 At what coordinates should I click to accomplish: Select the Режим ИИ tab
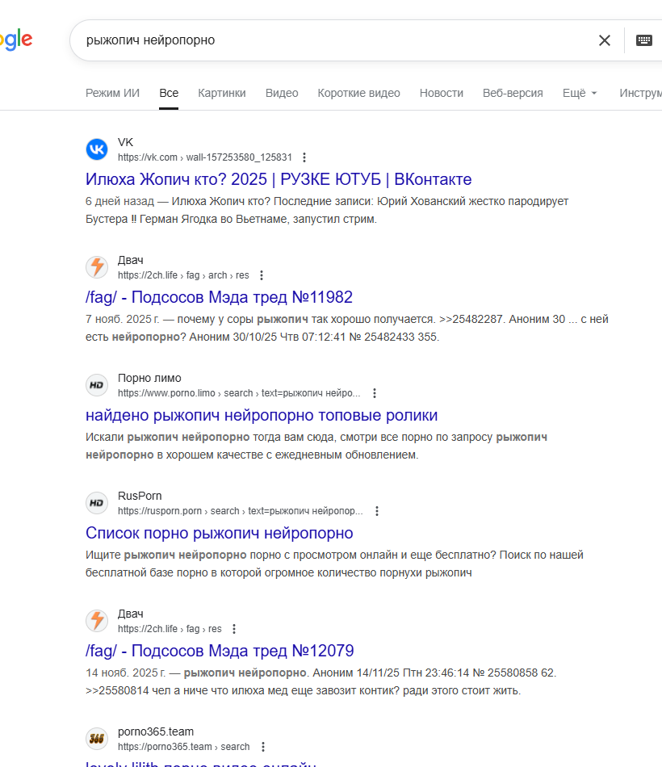tap(112, 93)
